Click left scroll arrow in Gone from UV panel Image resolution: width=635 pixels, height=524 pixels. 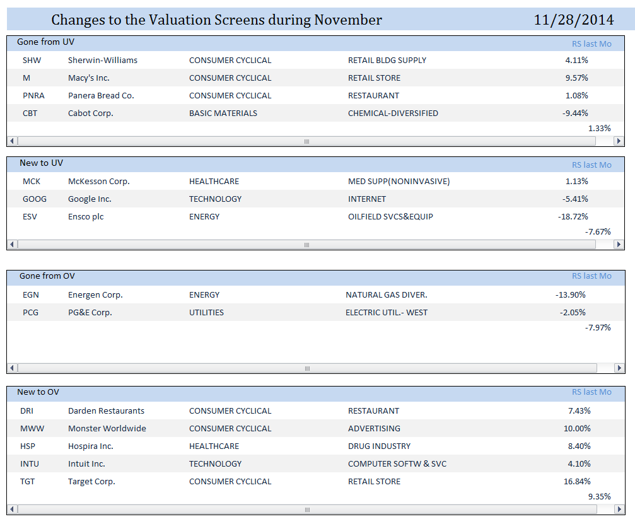[12, 141]
